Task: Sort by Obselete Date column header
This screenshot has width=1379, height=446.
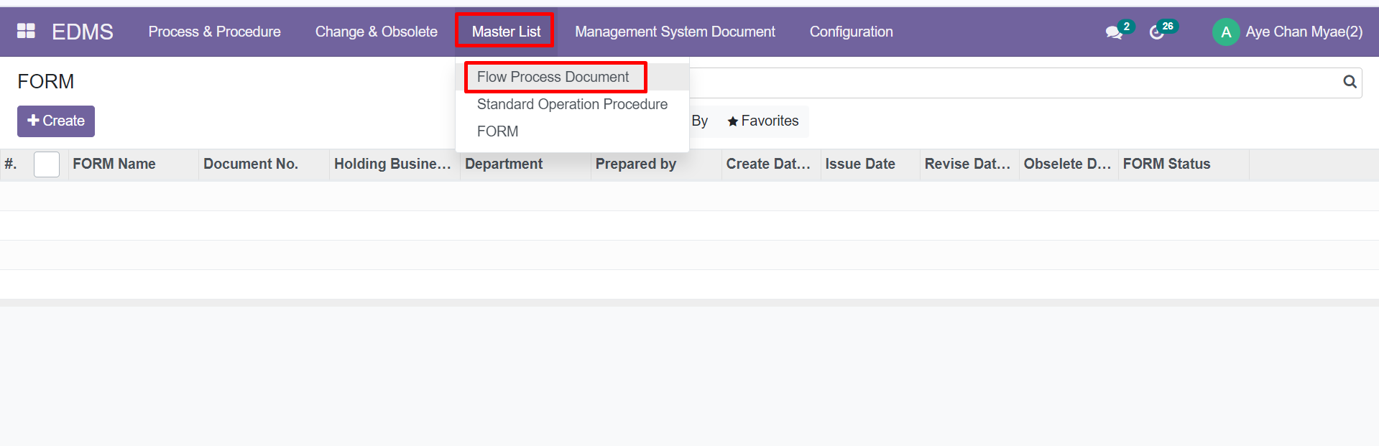Action: pos(1069,164)
